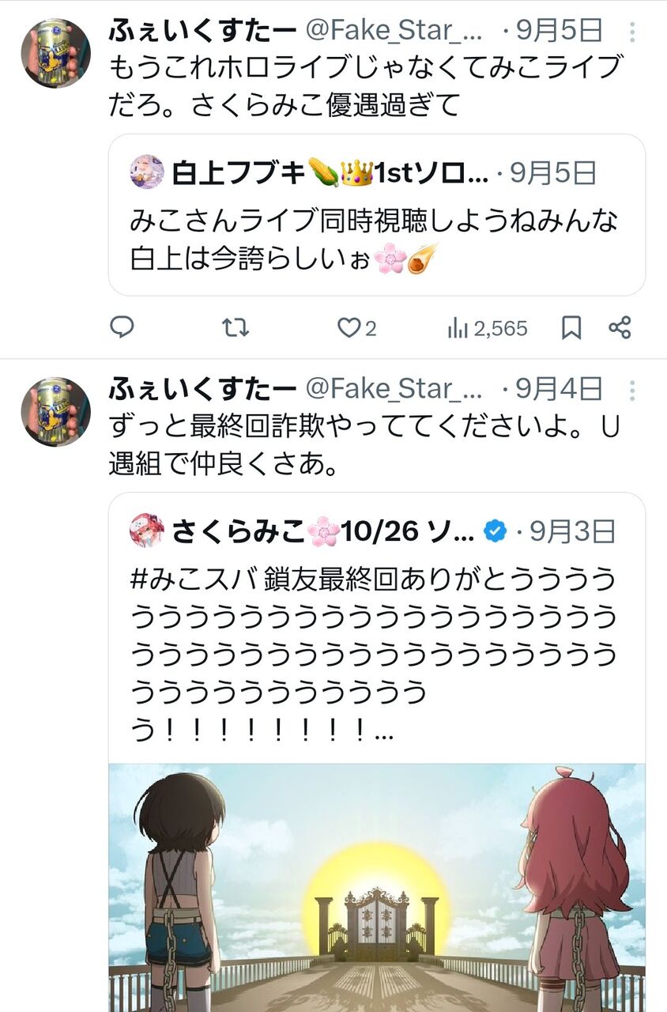Open the avatar of September 4 tweet
The width and height of the screenshot is (667, 1012).
(55, 411)
